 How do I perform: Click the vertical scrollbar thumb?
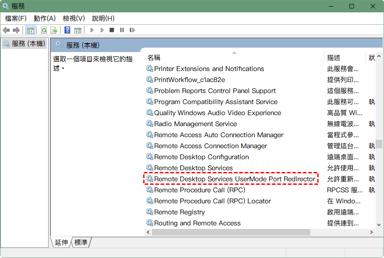click(379, 144)
